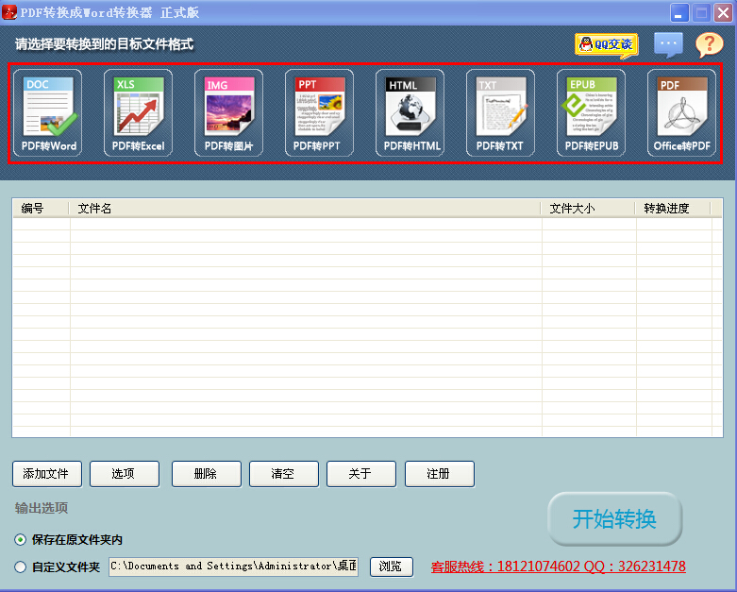
Task: Sort by the 文件名 column header
Action: (305, 208)
